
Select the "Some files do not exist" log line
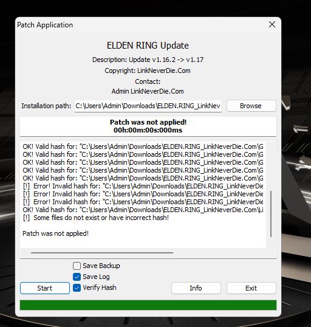(x=96, y=218)
